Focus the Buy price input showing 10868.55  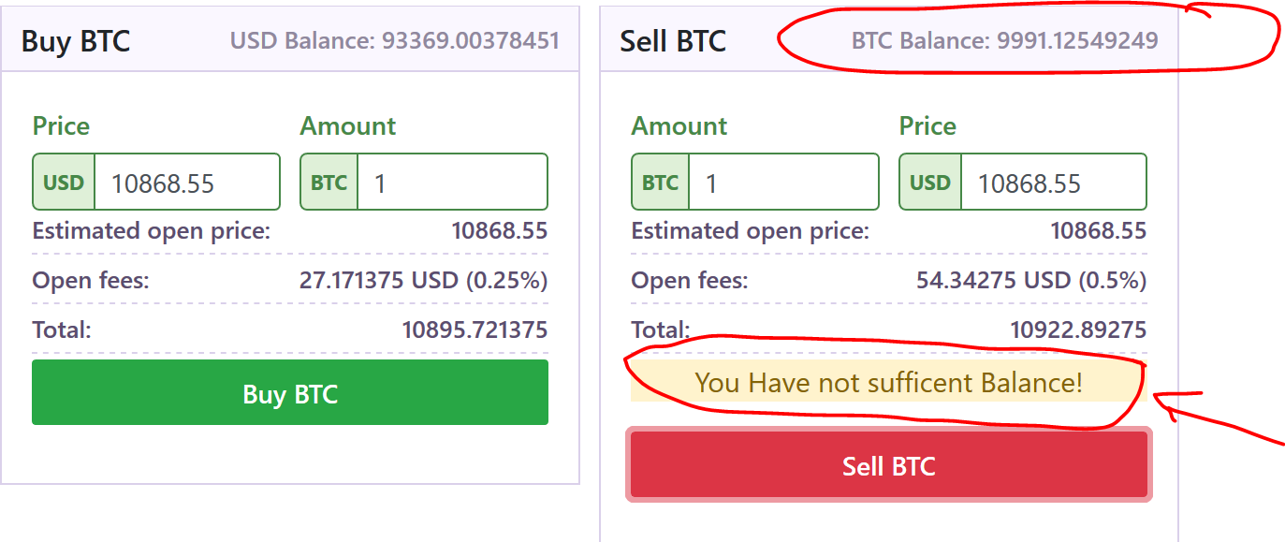187,183
